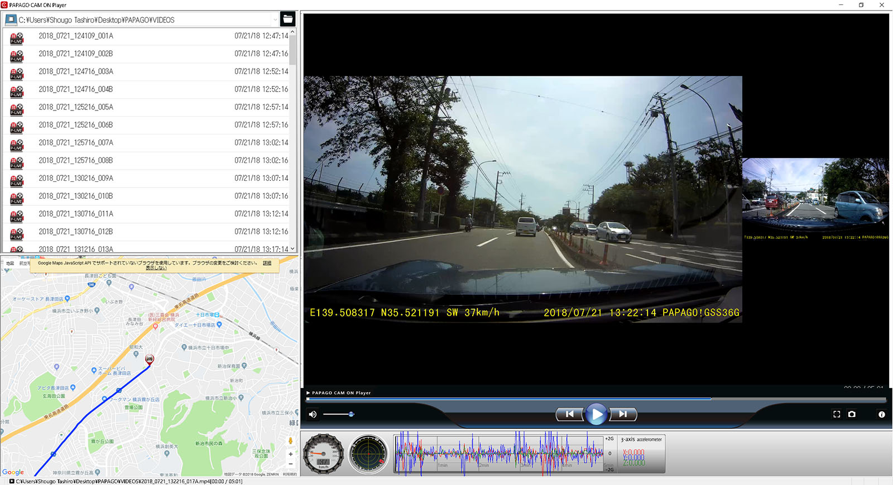893x485 pixels.
Task: Click timestamp 07/21/18 13:12:14
Action: pyautogui.click(x=261, y=214)
